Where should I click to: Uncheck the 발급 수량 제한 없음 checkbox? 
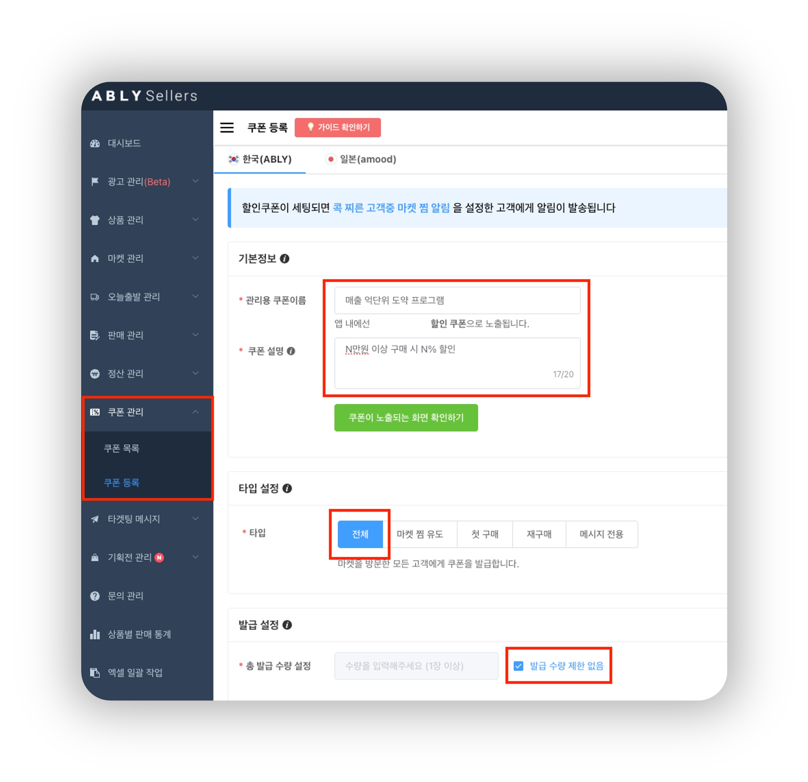519,666
